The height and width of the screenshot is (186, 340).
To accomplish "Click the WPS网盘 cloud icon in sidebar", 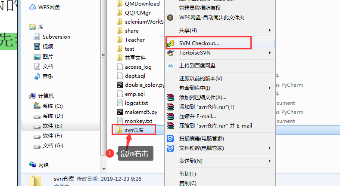I will [x=33, y=7].
